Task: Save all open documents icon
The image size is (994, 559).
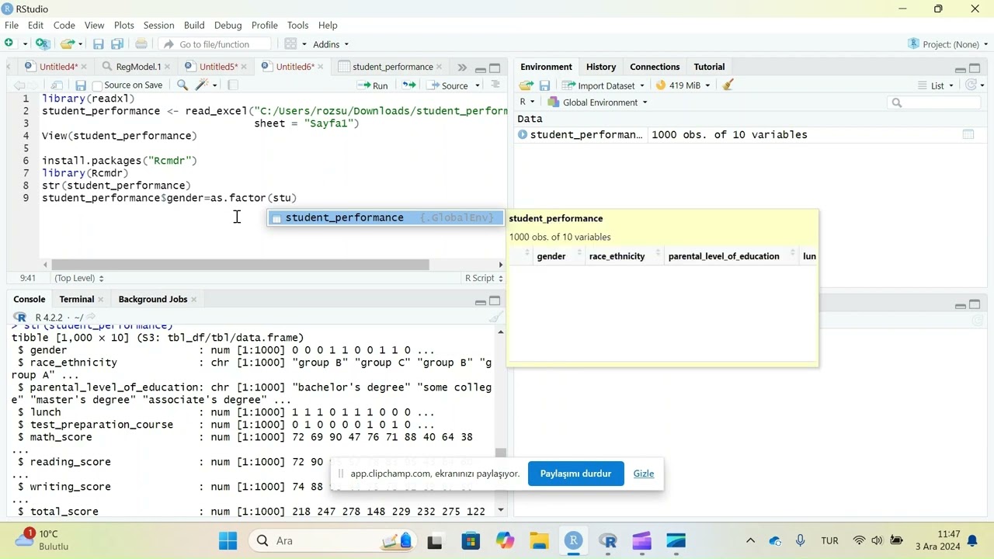Action: click(x=117, y=44)
